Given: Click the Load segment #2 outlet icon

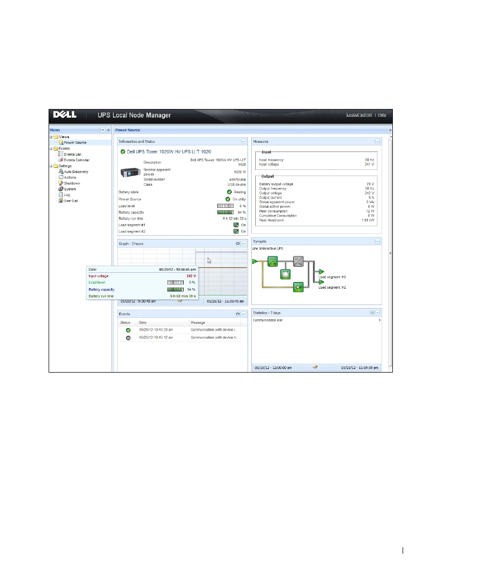Looking at the screenshot, I should (x=236, y=231).
